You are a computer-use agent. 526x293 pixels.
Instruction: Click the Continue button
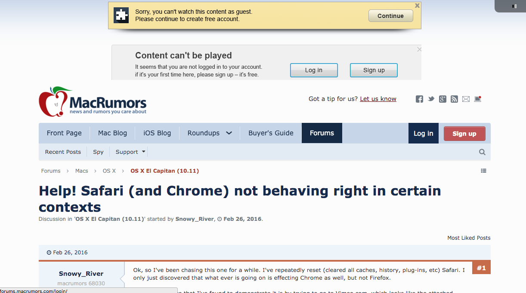click(391, 16)
